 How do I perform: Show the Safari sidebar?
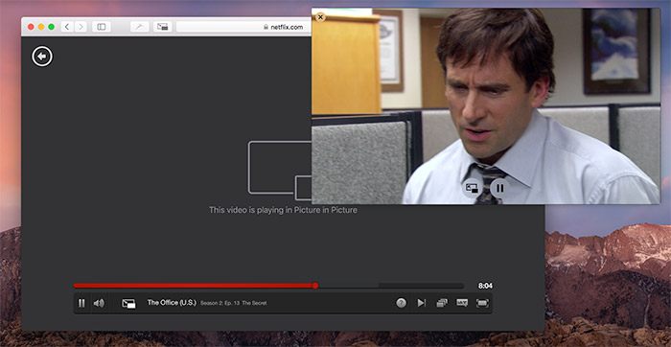[102, 27]
